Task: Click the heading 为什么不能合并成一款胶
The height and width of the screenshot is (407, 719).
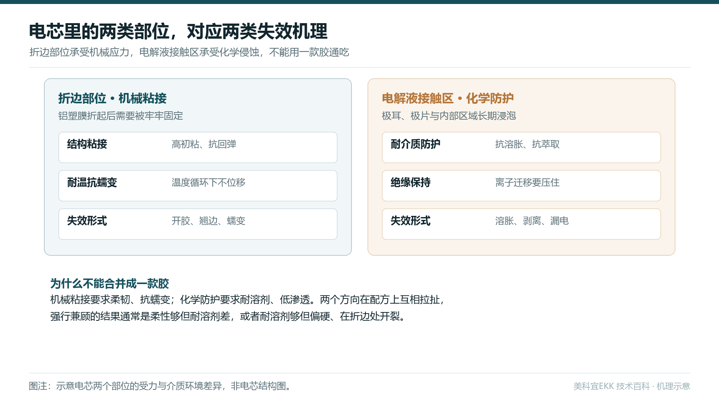Action: coord(110,284)
